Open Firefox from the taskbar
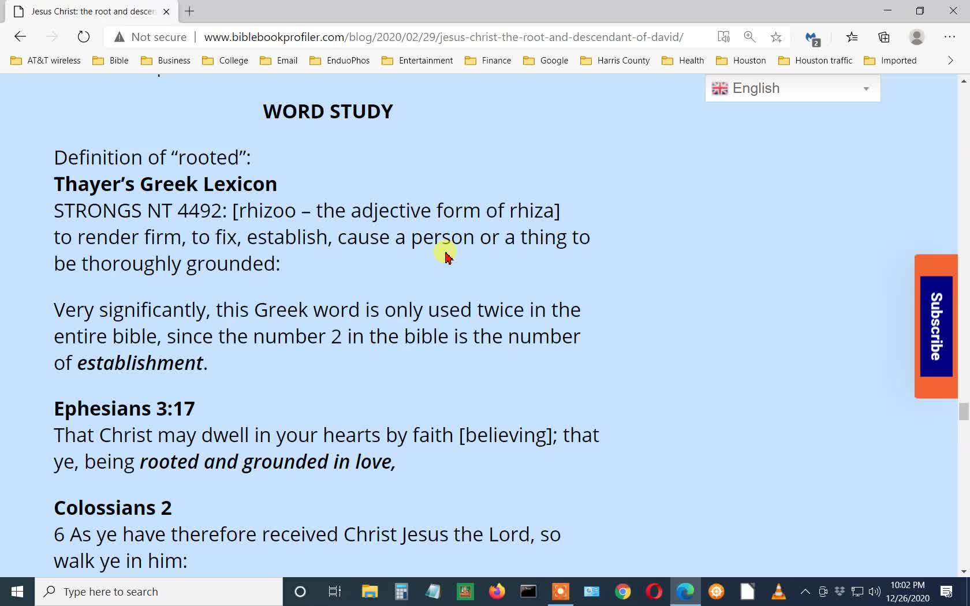The width and height of the screenshot is (970, 606). [497, 591]
